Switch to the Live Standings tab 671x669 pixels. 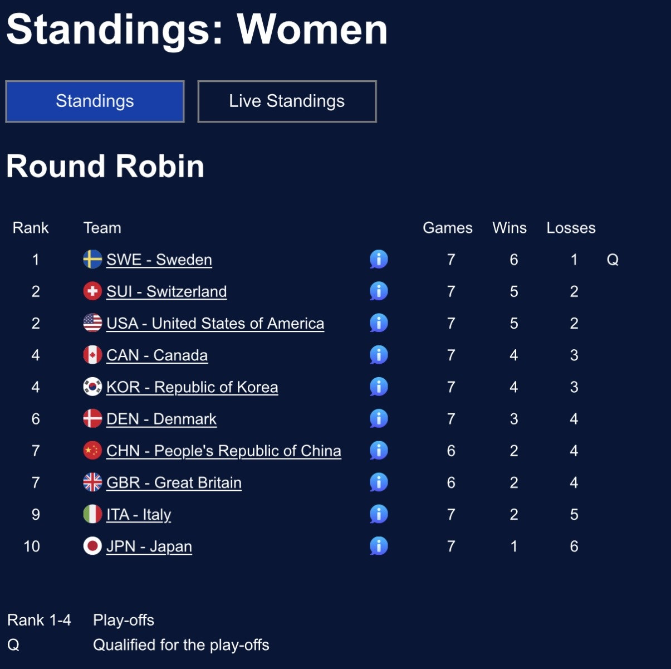coord(287,101)
